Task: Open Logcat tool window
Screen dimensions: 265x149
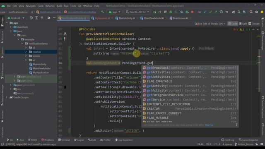Action: coord(79,140)
